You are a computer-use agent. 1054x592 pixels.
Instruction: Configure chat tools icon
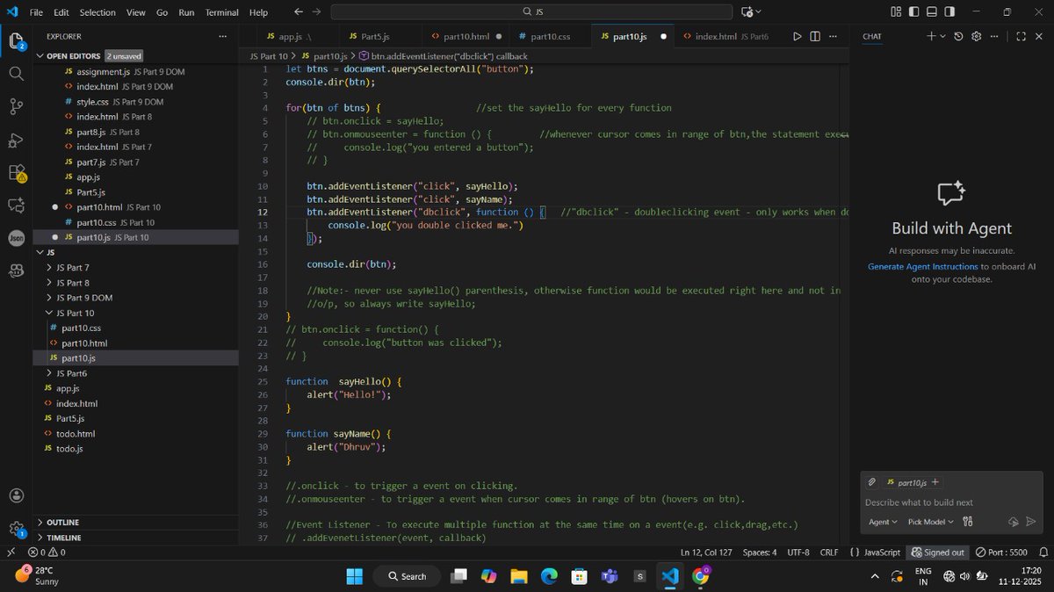(967, 522)
